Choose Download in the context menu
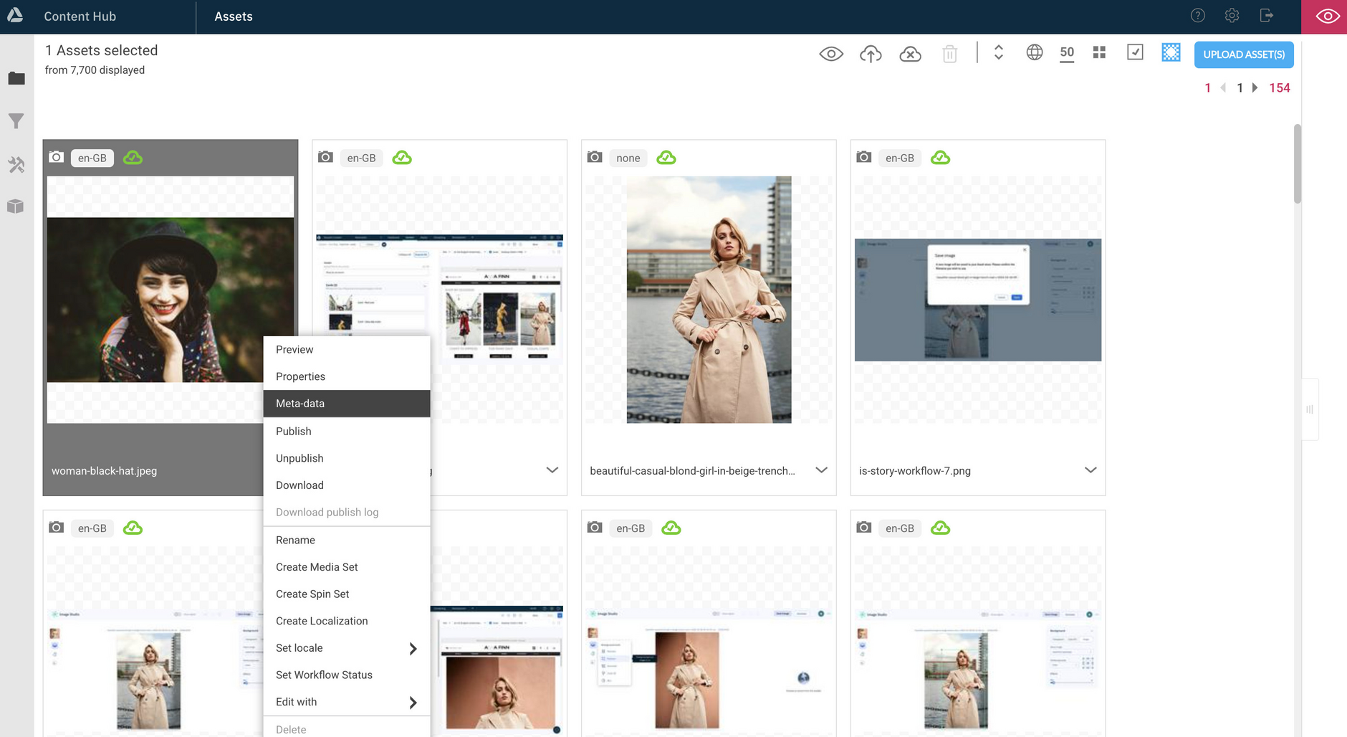1347x737 pixels. [x=347, y=485]
